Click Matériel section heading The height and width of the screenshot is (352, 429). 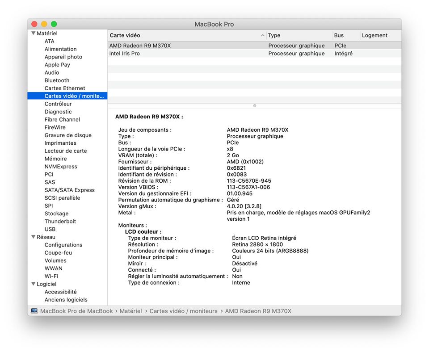(x=47, y=34)
